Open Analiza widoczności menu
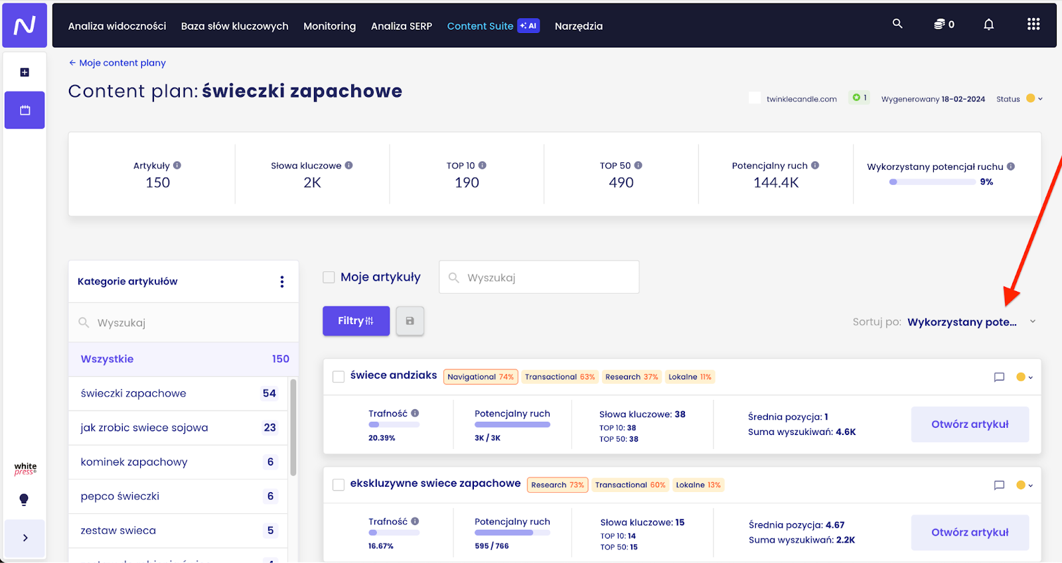1062x563 pixels. pos(117,26)
